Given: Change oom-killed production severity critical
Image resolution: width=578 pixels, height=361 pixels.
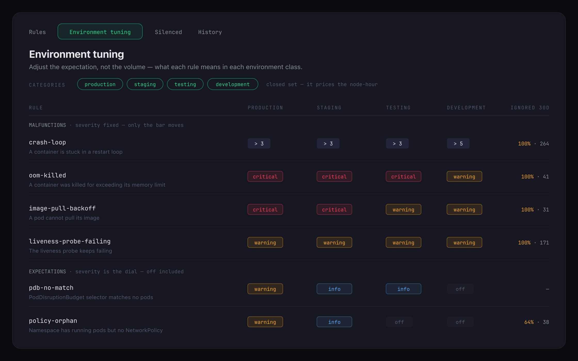Looking at the screenshot, I should pos(265,177).
